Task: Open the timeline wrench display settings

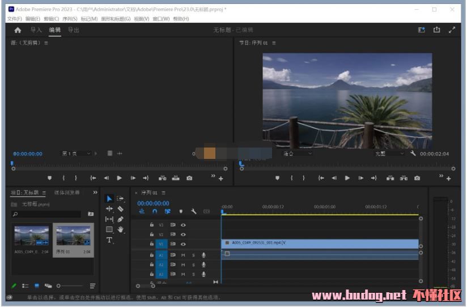Action: [x=194, y=212]
